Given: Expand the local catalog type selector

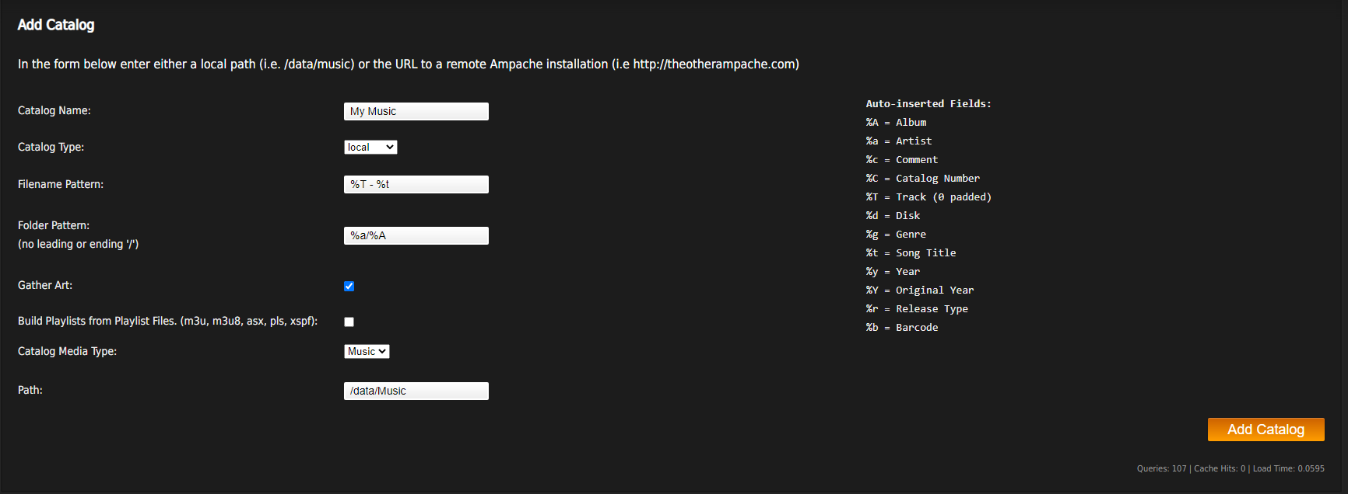Looking at the screenshot, I should coord(370,147).
